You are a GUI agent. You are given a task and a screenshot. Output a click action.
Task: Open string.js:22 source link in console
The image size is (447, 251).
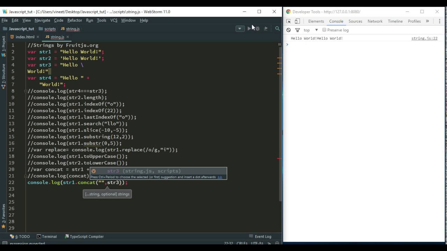pyautogui.click(x=424, y=38)
